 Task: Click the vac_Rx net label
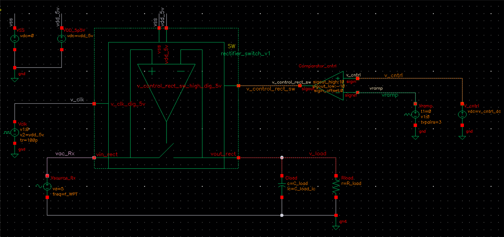65,154
